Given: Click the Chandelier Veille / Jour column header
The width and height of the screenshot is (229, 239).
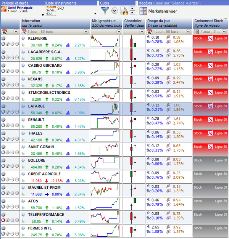Looking at the screenshot, I should tap(134, 23).
